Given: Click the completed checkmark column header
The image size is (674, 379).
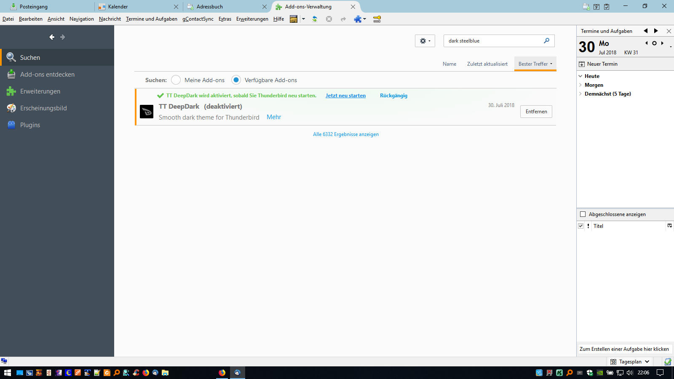Looking at the screenshot, I should 581,226.
